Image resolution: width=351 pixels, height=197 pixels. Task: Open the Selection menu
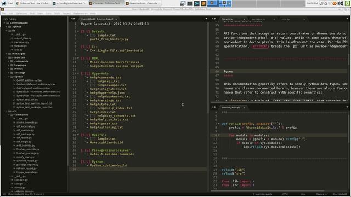click(x=21, y=13)
